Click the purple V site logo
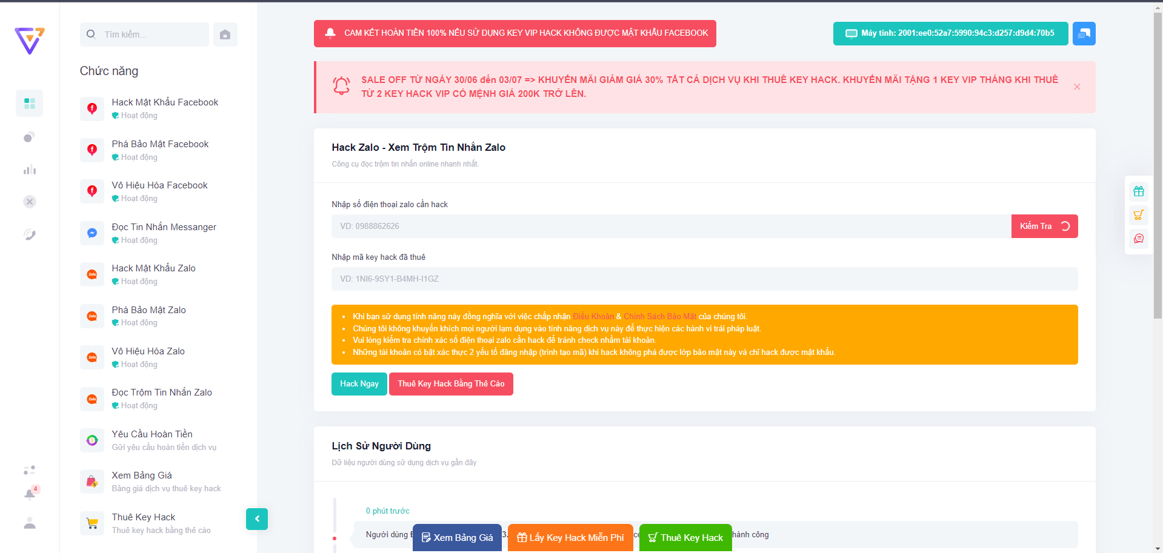The image size is (1163, 553). click(30, 41)
